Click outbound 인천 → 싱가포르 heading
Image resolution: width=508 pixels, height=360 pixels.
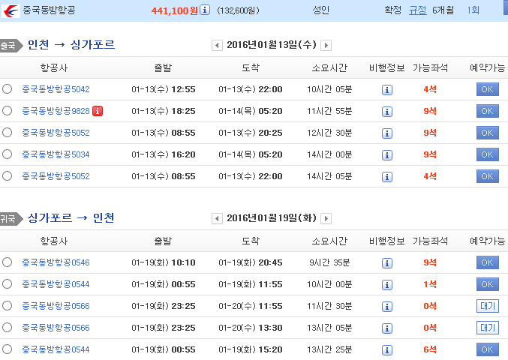coord(71,45)
